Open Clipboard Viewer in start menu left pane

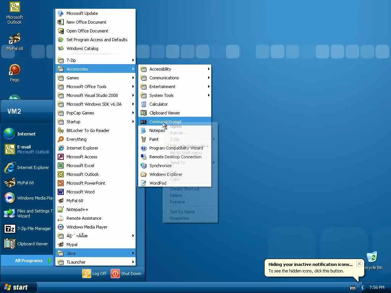tap(27, 244)
